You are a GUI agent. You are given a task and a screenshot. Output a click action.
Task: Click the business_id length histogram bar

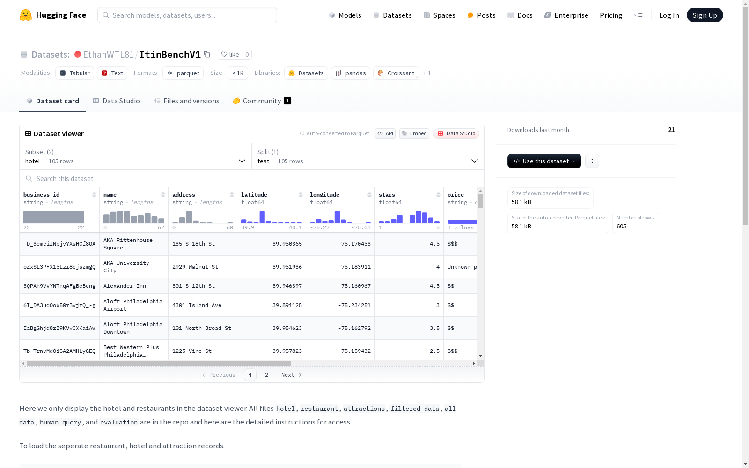(54, 217)
